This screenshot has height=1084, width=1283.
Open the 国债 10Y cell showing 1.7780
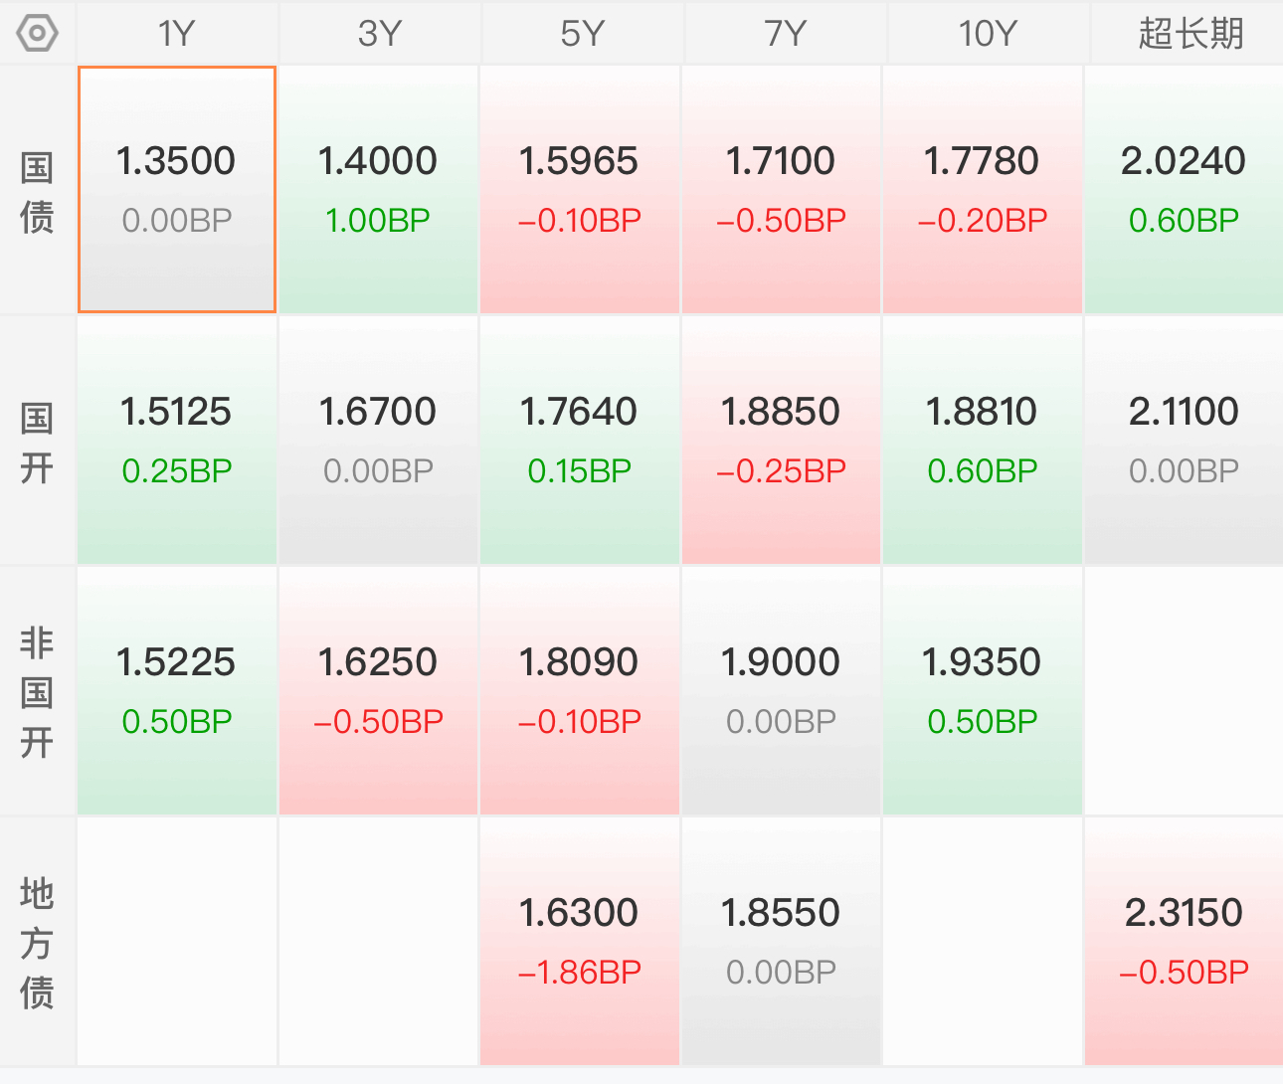(x=983, y=190)
